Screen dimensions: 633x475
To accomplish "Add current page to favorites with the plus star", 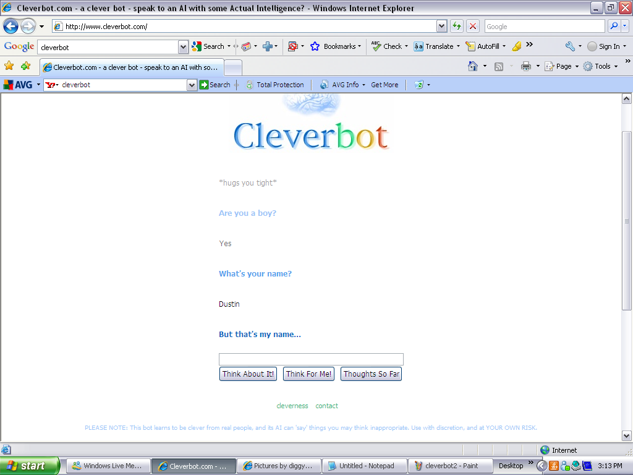I will click(25, 66).
